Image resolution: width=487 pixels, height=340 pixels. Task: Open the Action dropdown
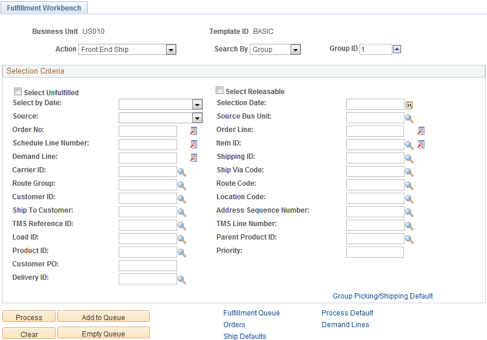coord(170,49)
